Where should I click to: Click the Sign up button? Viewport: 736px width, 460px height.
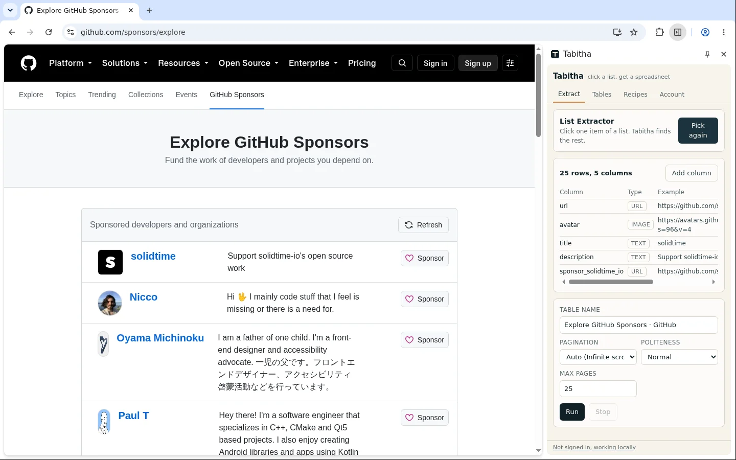pos(478,63)
